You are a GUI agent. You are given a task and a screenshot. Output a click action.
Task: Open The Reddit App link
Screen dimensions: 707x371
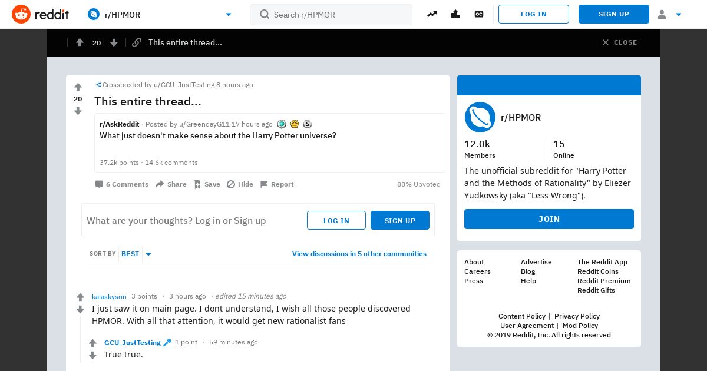coord(602,262)
